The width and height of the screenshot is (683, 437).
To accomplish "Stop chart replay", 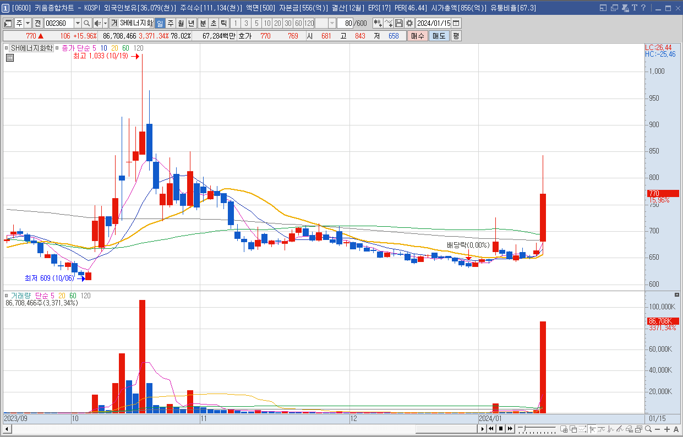I will pos(501,429).
